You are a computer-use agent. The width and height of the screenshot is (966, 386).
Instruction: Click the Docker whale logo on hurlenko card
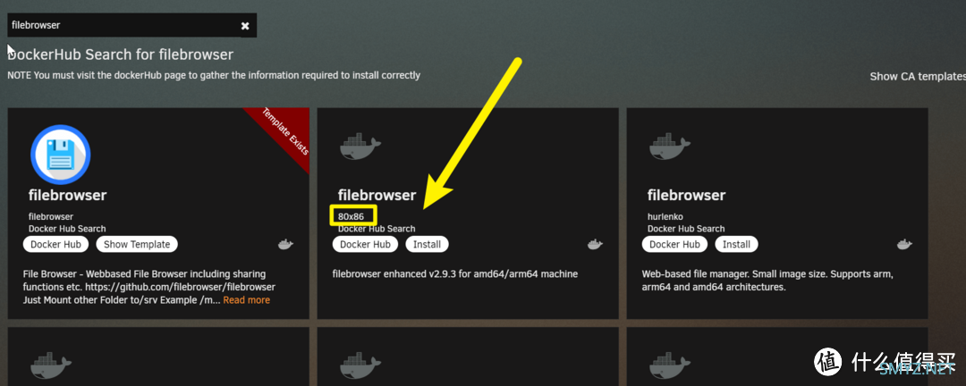[x=670, y=147]
